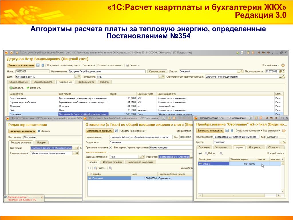Click the scroll-down arrow of the Нормы table
The image size is (293, 220).
click(x=282, y=191)
